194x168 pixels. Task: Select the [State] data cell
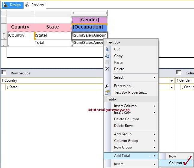(x=53, y=36)
